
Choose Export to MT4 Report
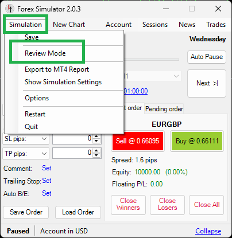[57, 69]
